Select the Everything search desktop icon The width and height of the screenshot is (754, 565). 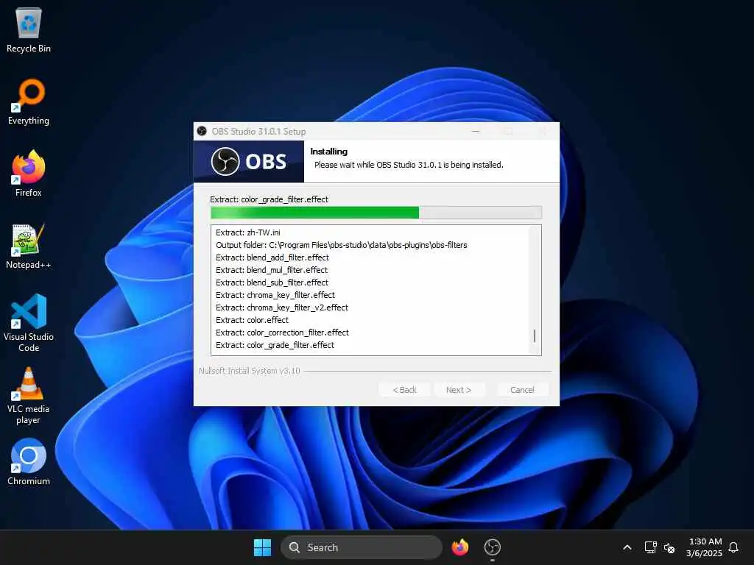[29, 102]
